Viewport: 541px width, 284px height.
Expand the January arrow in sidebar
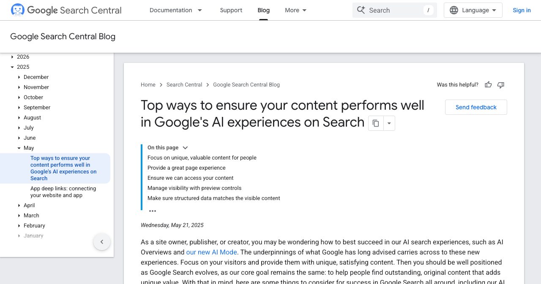(19, 236)
